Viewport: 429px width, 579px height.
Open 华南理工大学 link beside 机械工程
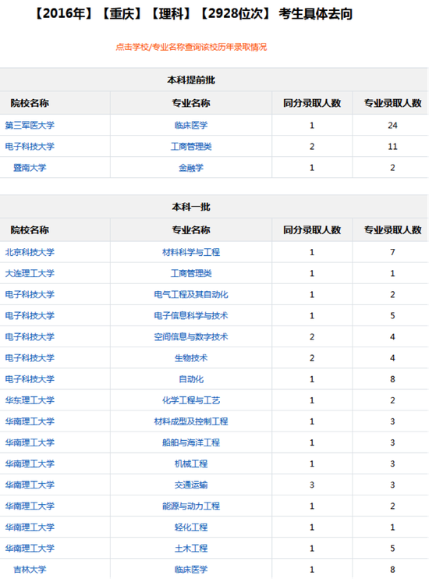30,463
